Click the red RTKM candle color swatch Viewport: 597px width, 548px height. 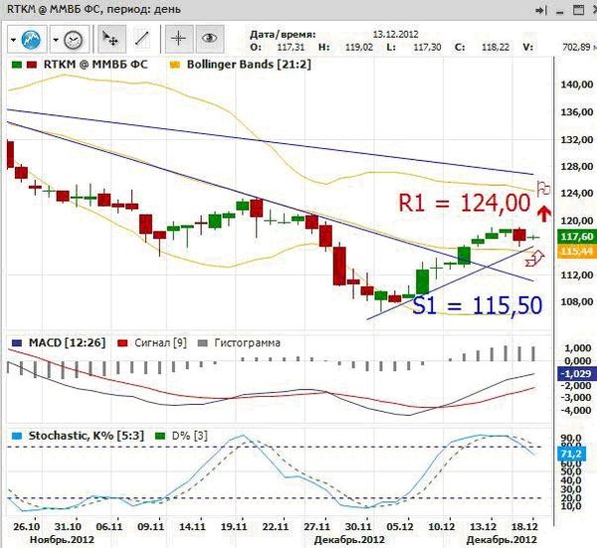pyautogui.click(x=32, y=65)
